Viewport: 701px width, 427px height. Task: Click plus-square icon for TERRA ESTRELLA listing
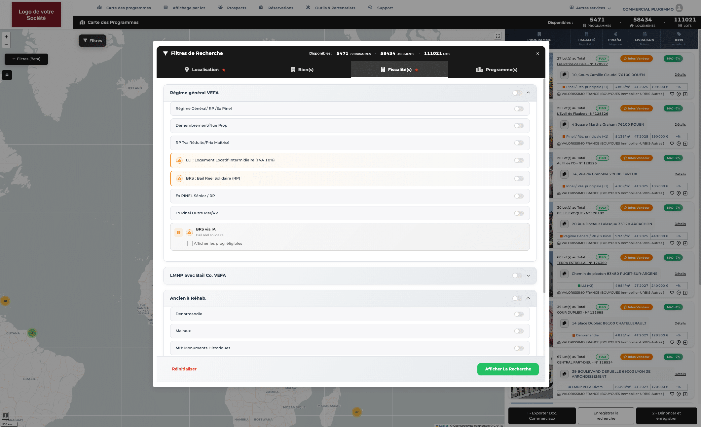pos(685,293)
